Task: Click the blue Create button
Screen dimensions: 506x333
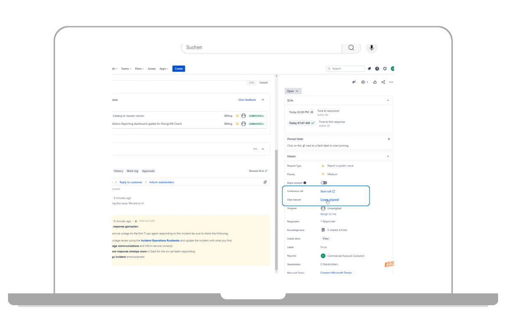Action: click(x=179, y=69)
